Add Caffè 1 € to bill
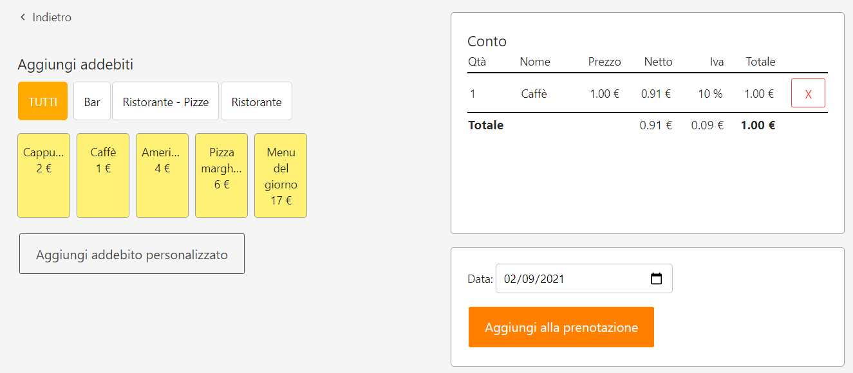This screenshot has width=853, height=373. (x=103, y=176)
